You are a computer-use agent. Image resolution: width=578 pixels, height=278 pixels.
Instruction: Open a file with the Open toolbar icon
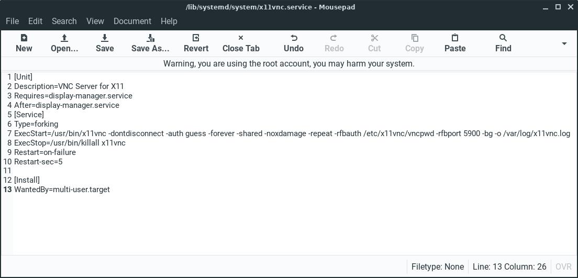coord(64,38)
